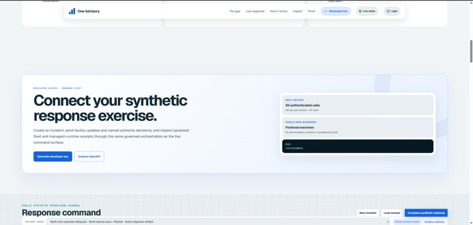Click Complete synthetic tabletop button
Viewport: 473px width, 225px height.
pyautogui.click(x=426, y=213)
